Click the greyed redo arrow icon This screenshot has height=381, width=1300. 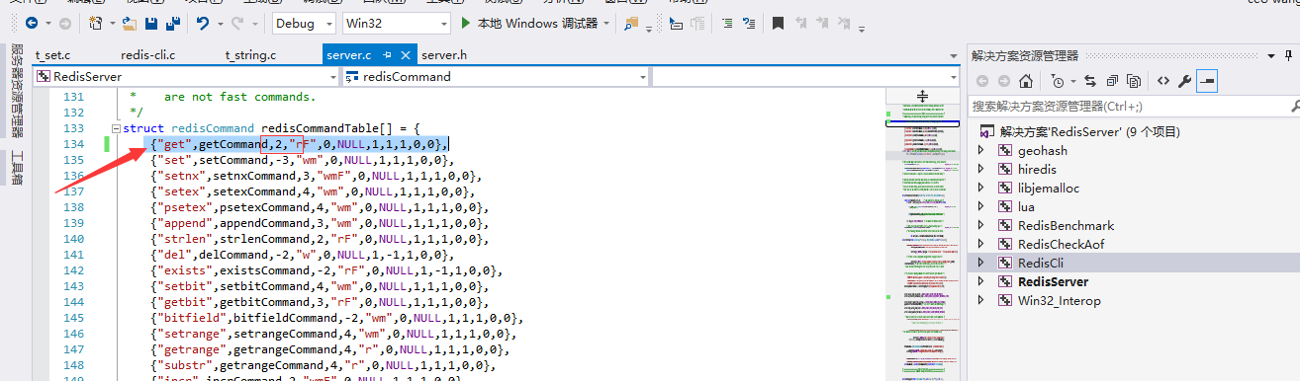pyautogui.click(x=237, y=23)
